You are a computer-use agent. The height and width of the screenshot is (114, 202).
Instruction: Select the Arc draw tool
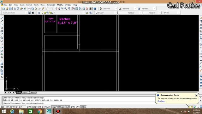[x=2, y=35]
